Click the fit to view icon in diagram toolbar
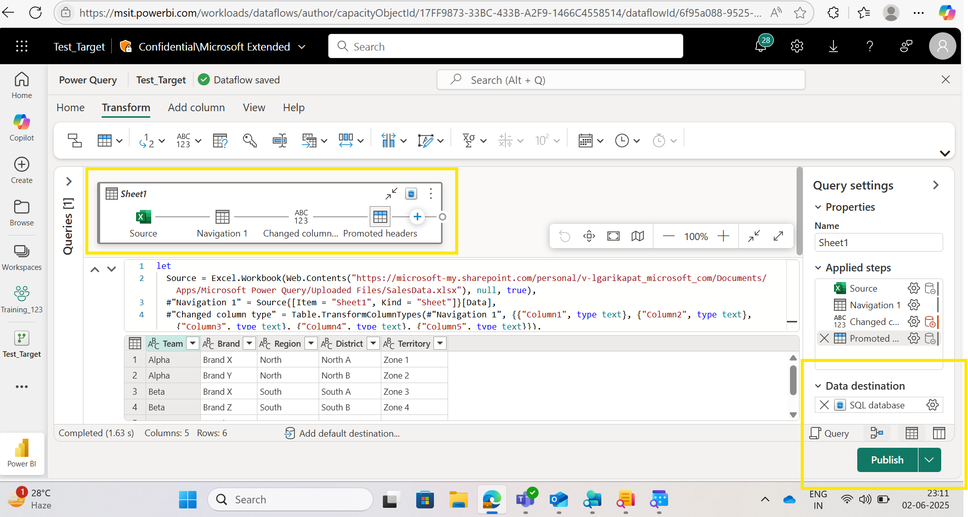 613,236
